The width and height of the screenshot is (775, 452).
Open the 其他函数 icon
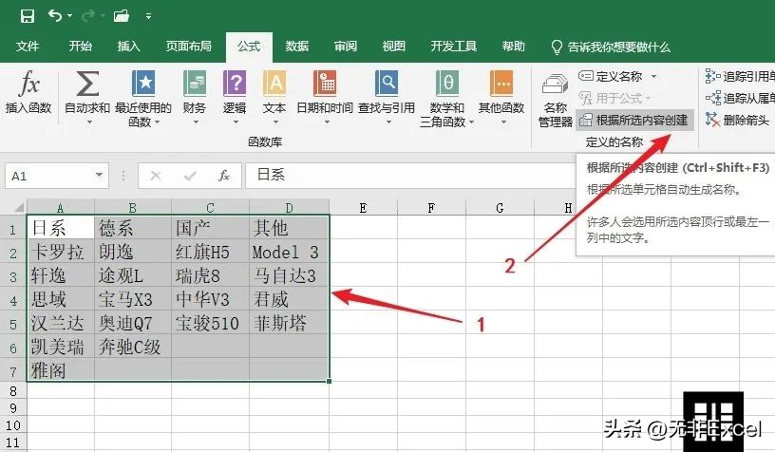pos(501,83)
